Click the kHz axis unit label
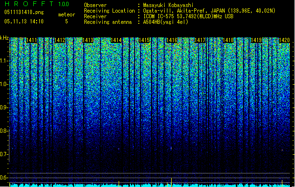The width and height of the screenshot is (295, 187). [4, 38]
